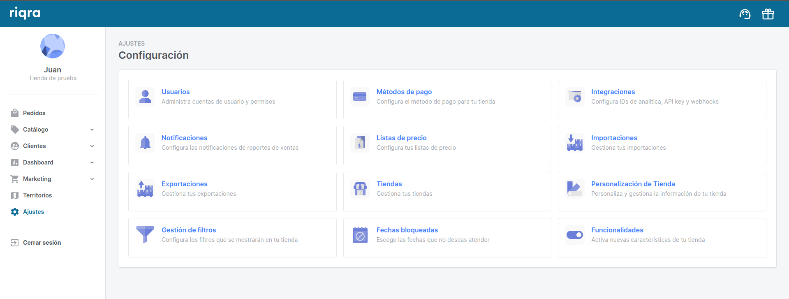Click the Usuarios person icon
The image size is (789, 299).
click(145, 97)
